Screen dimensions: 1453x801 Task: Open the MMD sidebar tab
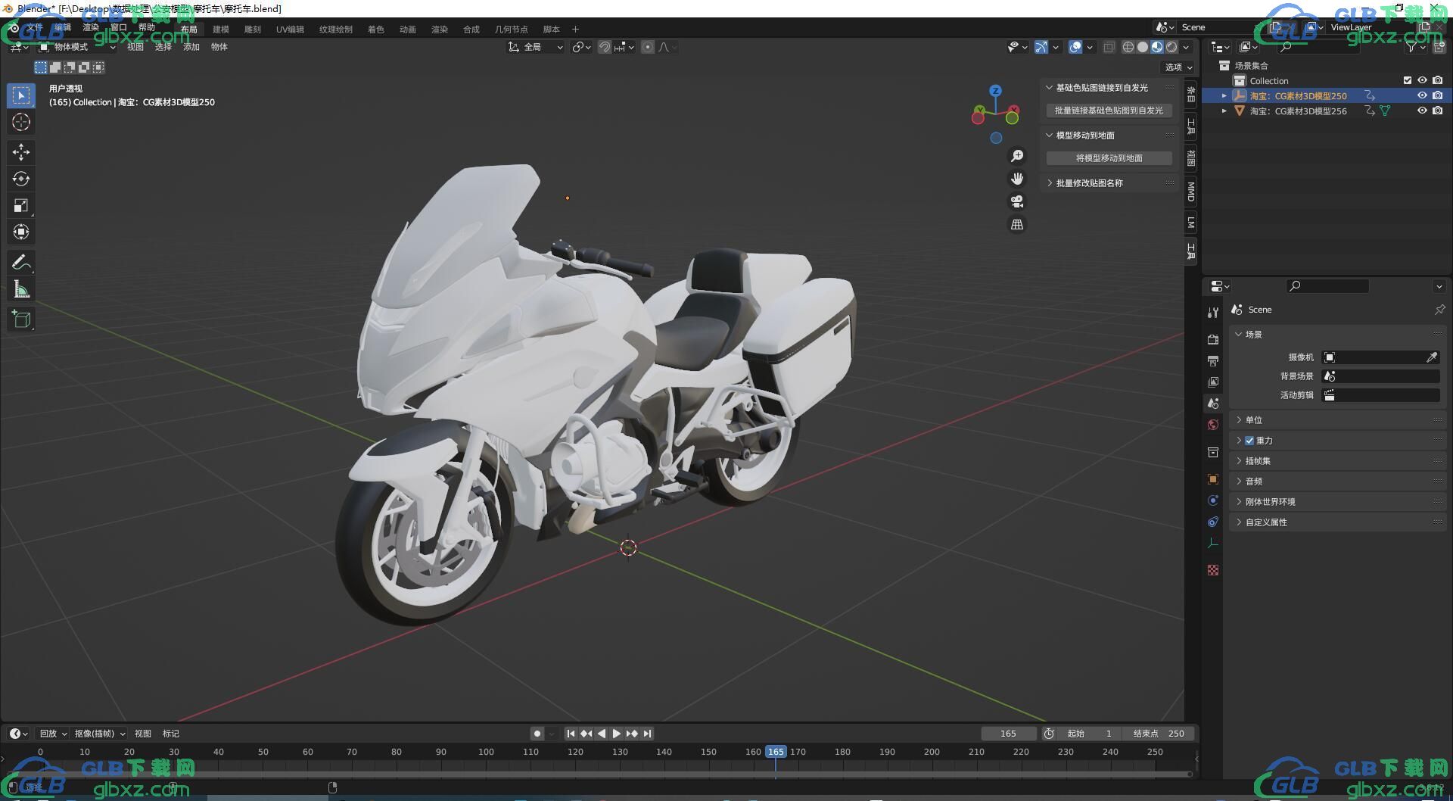(1190, 192)
